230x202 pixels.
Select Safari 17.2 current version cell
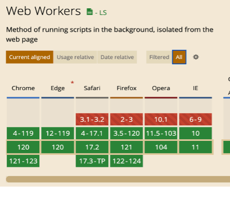point(92,147)
